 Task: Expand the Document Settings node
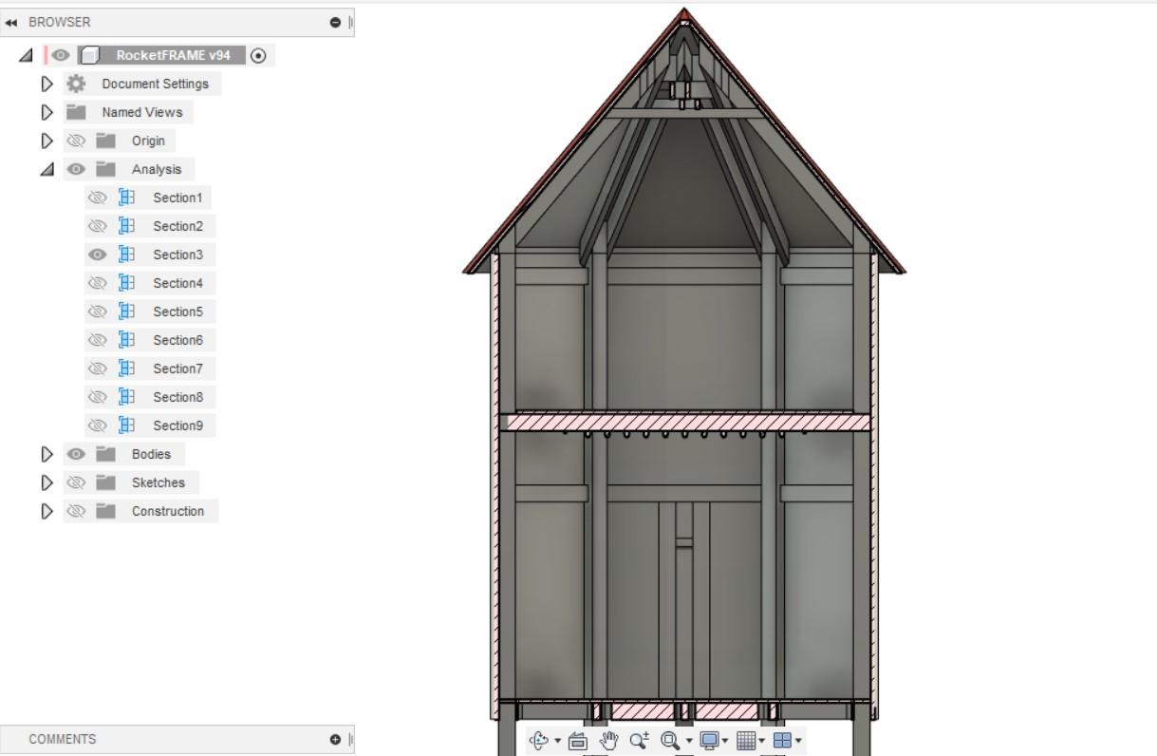coord(47,84)
